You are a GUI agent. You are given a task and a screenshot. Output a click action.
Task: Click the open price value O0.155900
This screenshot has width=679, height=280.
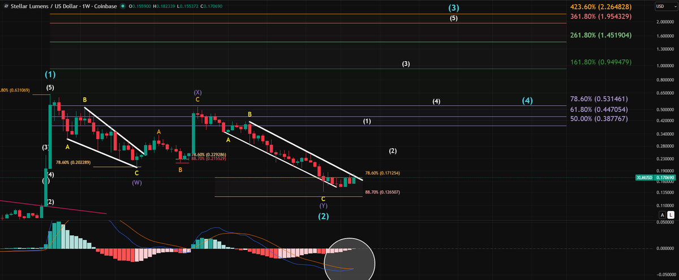point(140,6)
